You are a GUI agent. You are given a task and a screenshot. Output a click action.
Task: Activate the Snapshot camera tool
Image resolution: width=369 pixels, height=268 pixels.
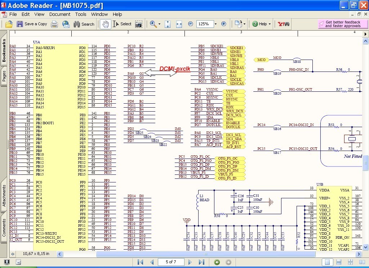point(139,24)
